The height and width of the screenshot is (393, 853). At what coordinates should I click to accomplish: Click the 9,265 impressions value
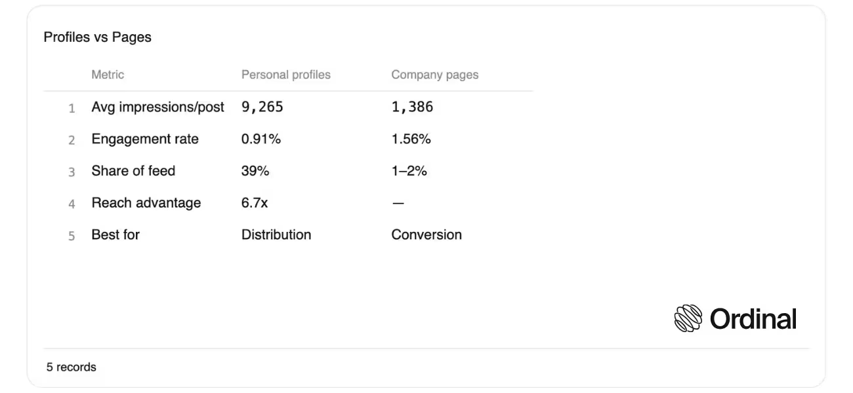coord(262,107)
